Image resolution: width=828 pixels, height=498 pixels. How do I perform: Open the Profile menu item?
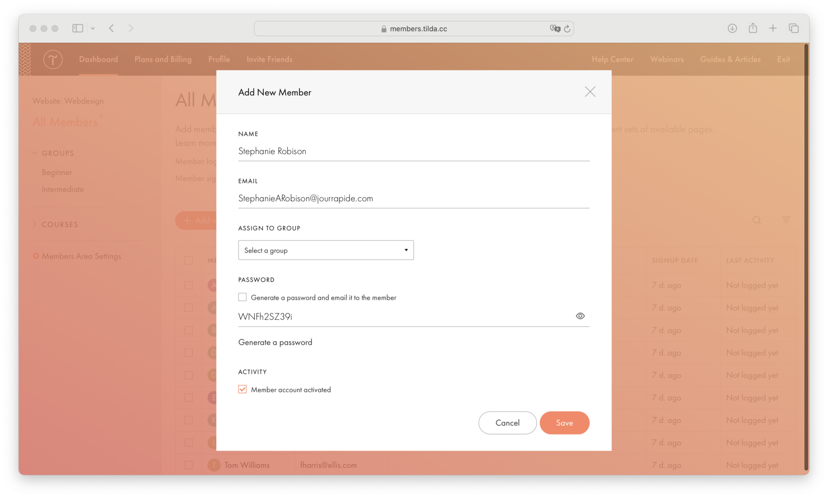pyautogui.click(x=219, y=59)
